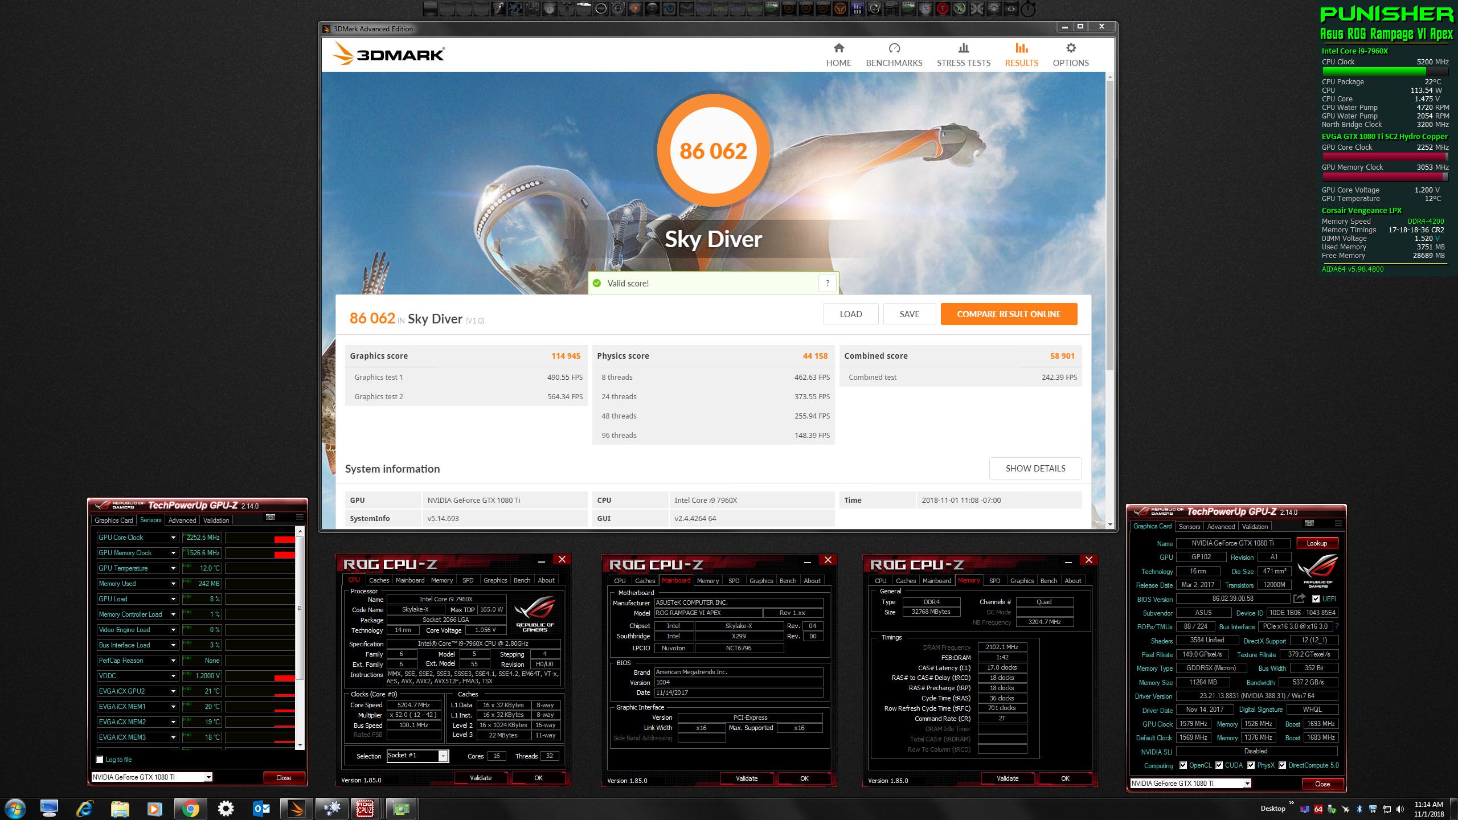Toggle the Log to file checkbox
The height and width of the screenshot is (820, 1458).
(x=100, y=760)
